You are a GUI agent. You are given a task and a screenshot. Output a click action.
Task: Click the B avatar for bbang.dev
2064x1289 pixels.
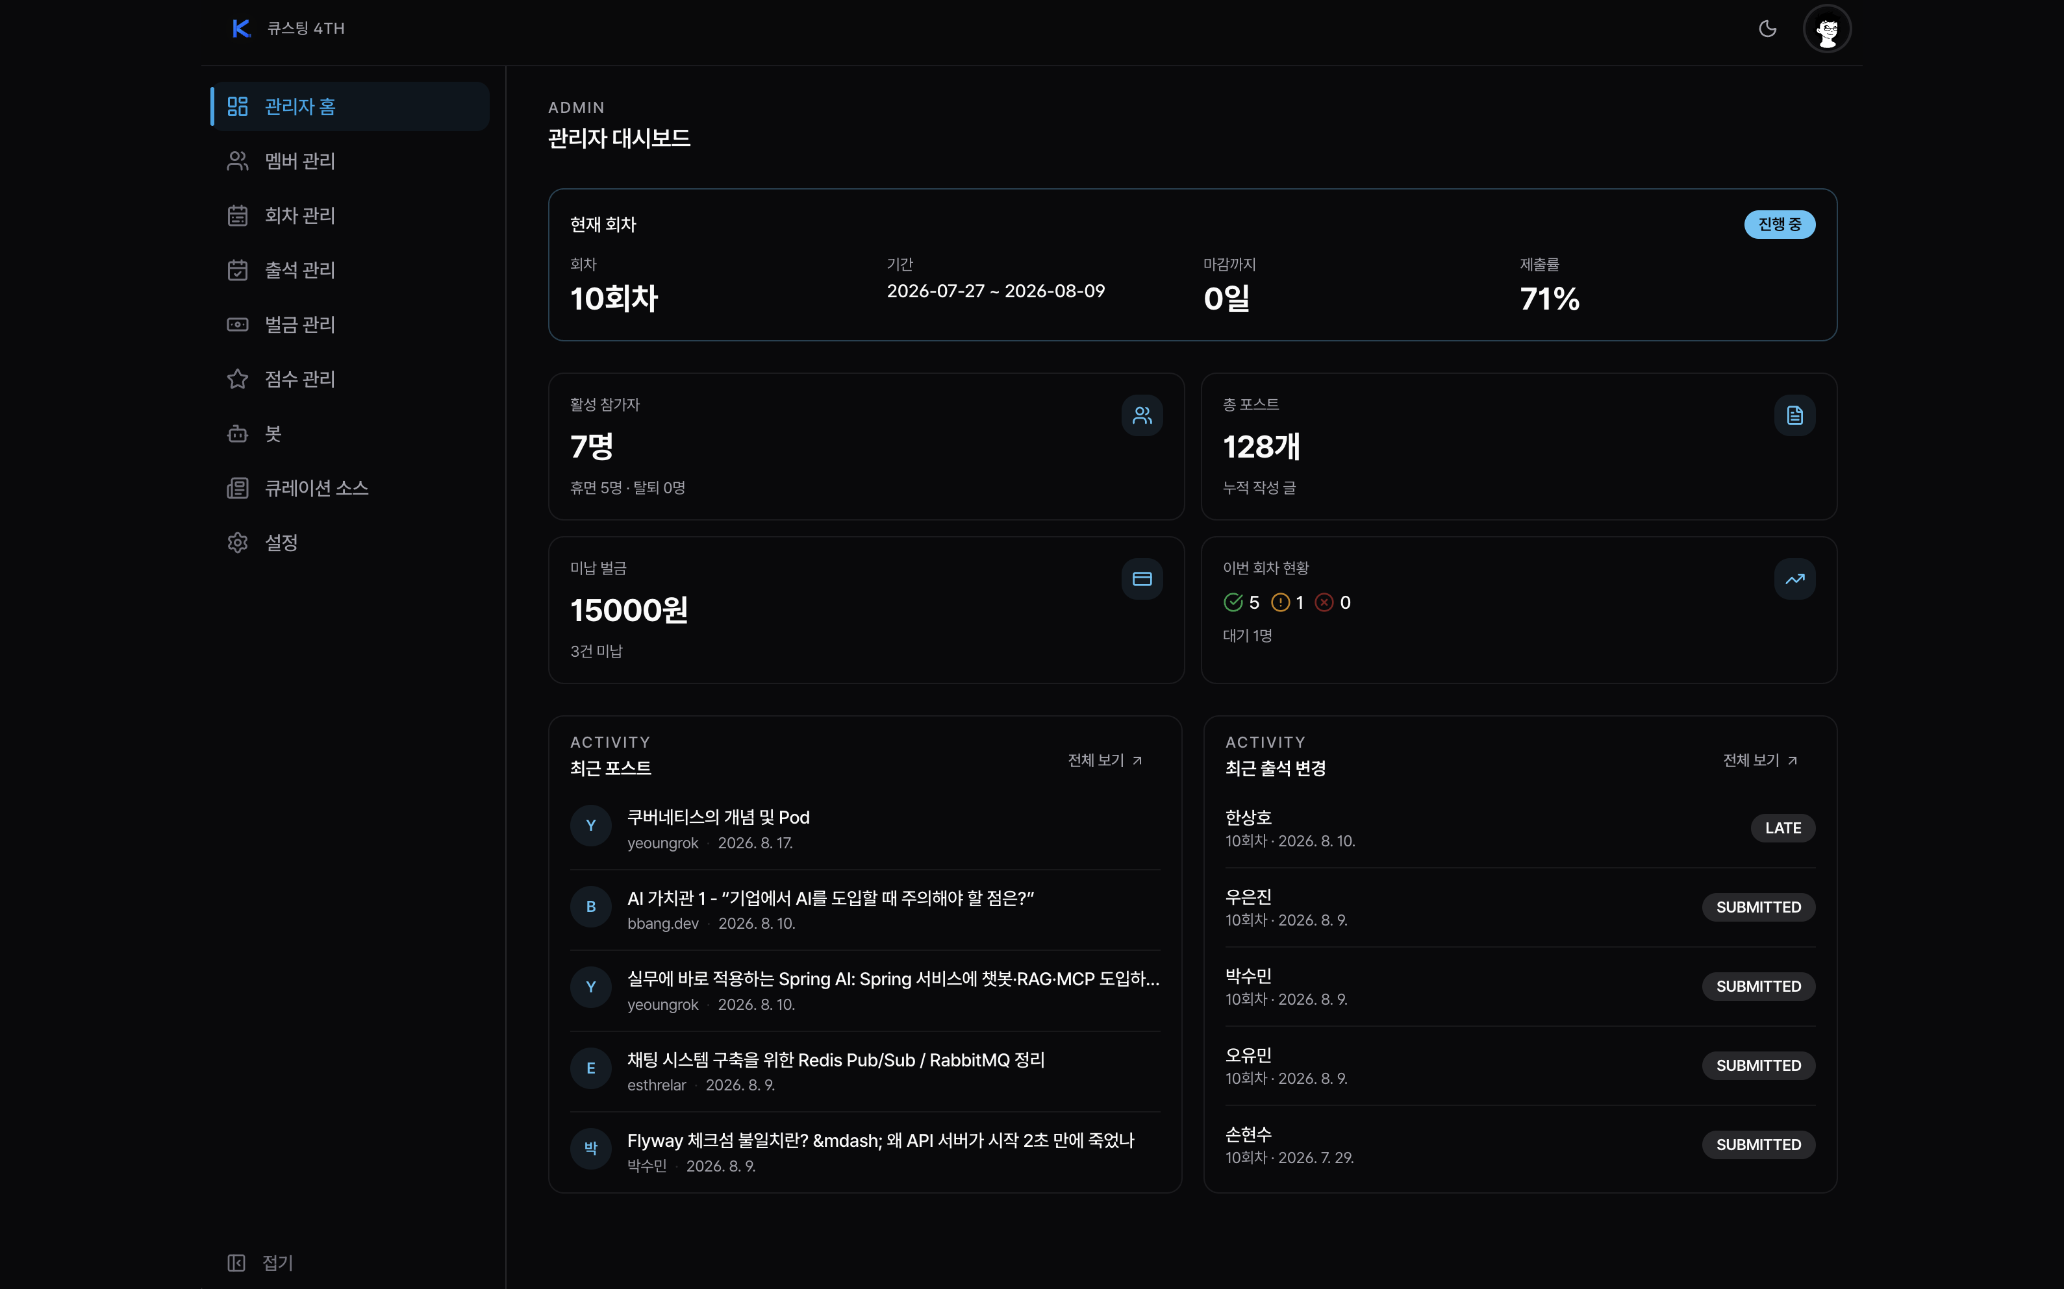click(x=590, y=907)
